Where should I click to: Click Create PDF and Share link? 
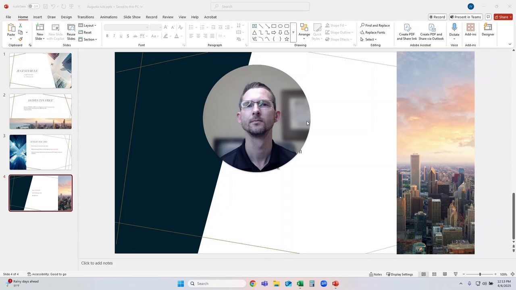[407, 31]
